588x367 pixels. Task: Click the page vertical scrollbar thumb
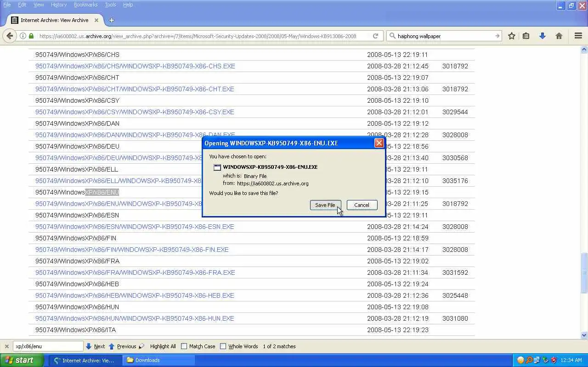(584, 272)
